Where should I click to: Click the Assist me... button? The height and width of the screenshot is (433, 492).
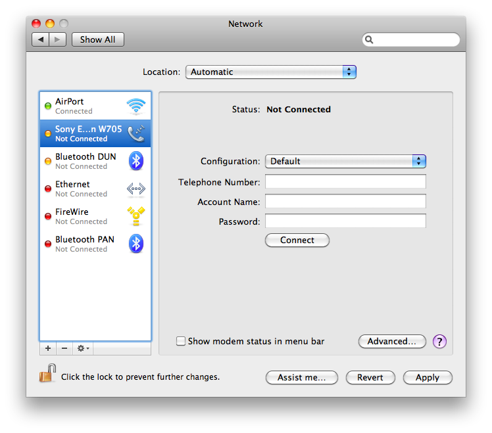pos(301,377)
